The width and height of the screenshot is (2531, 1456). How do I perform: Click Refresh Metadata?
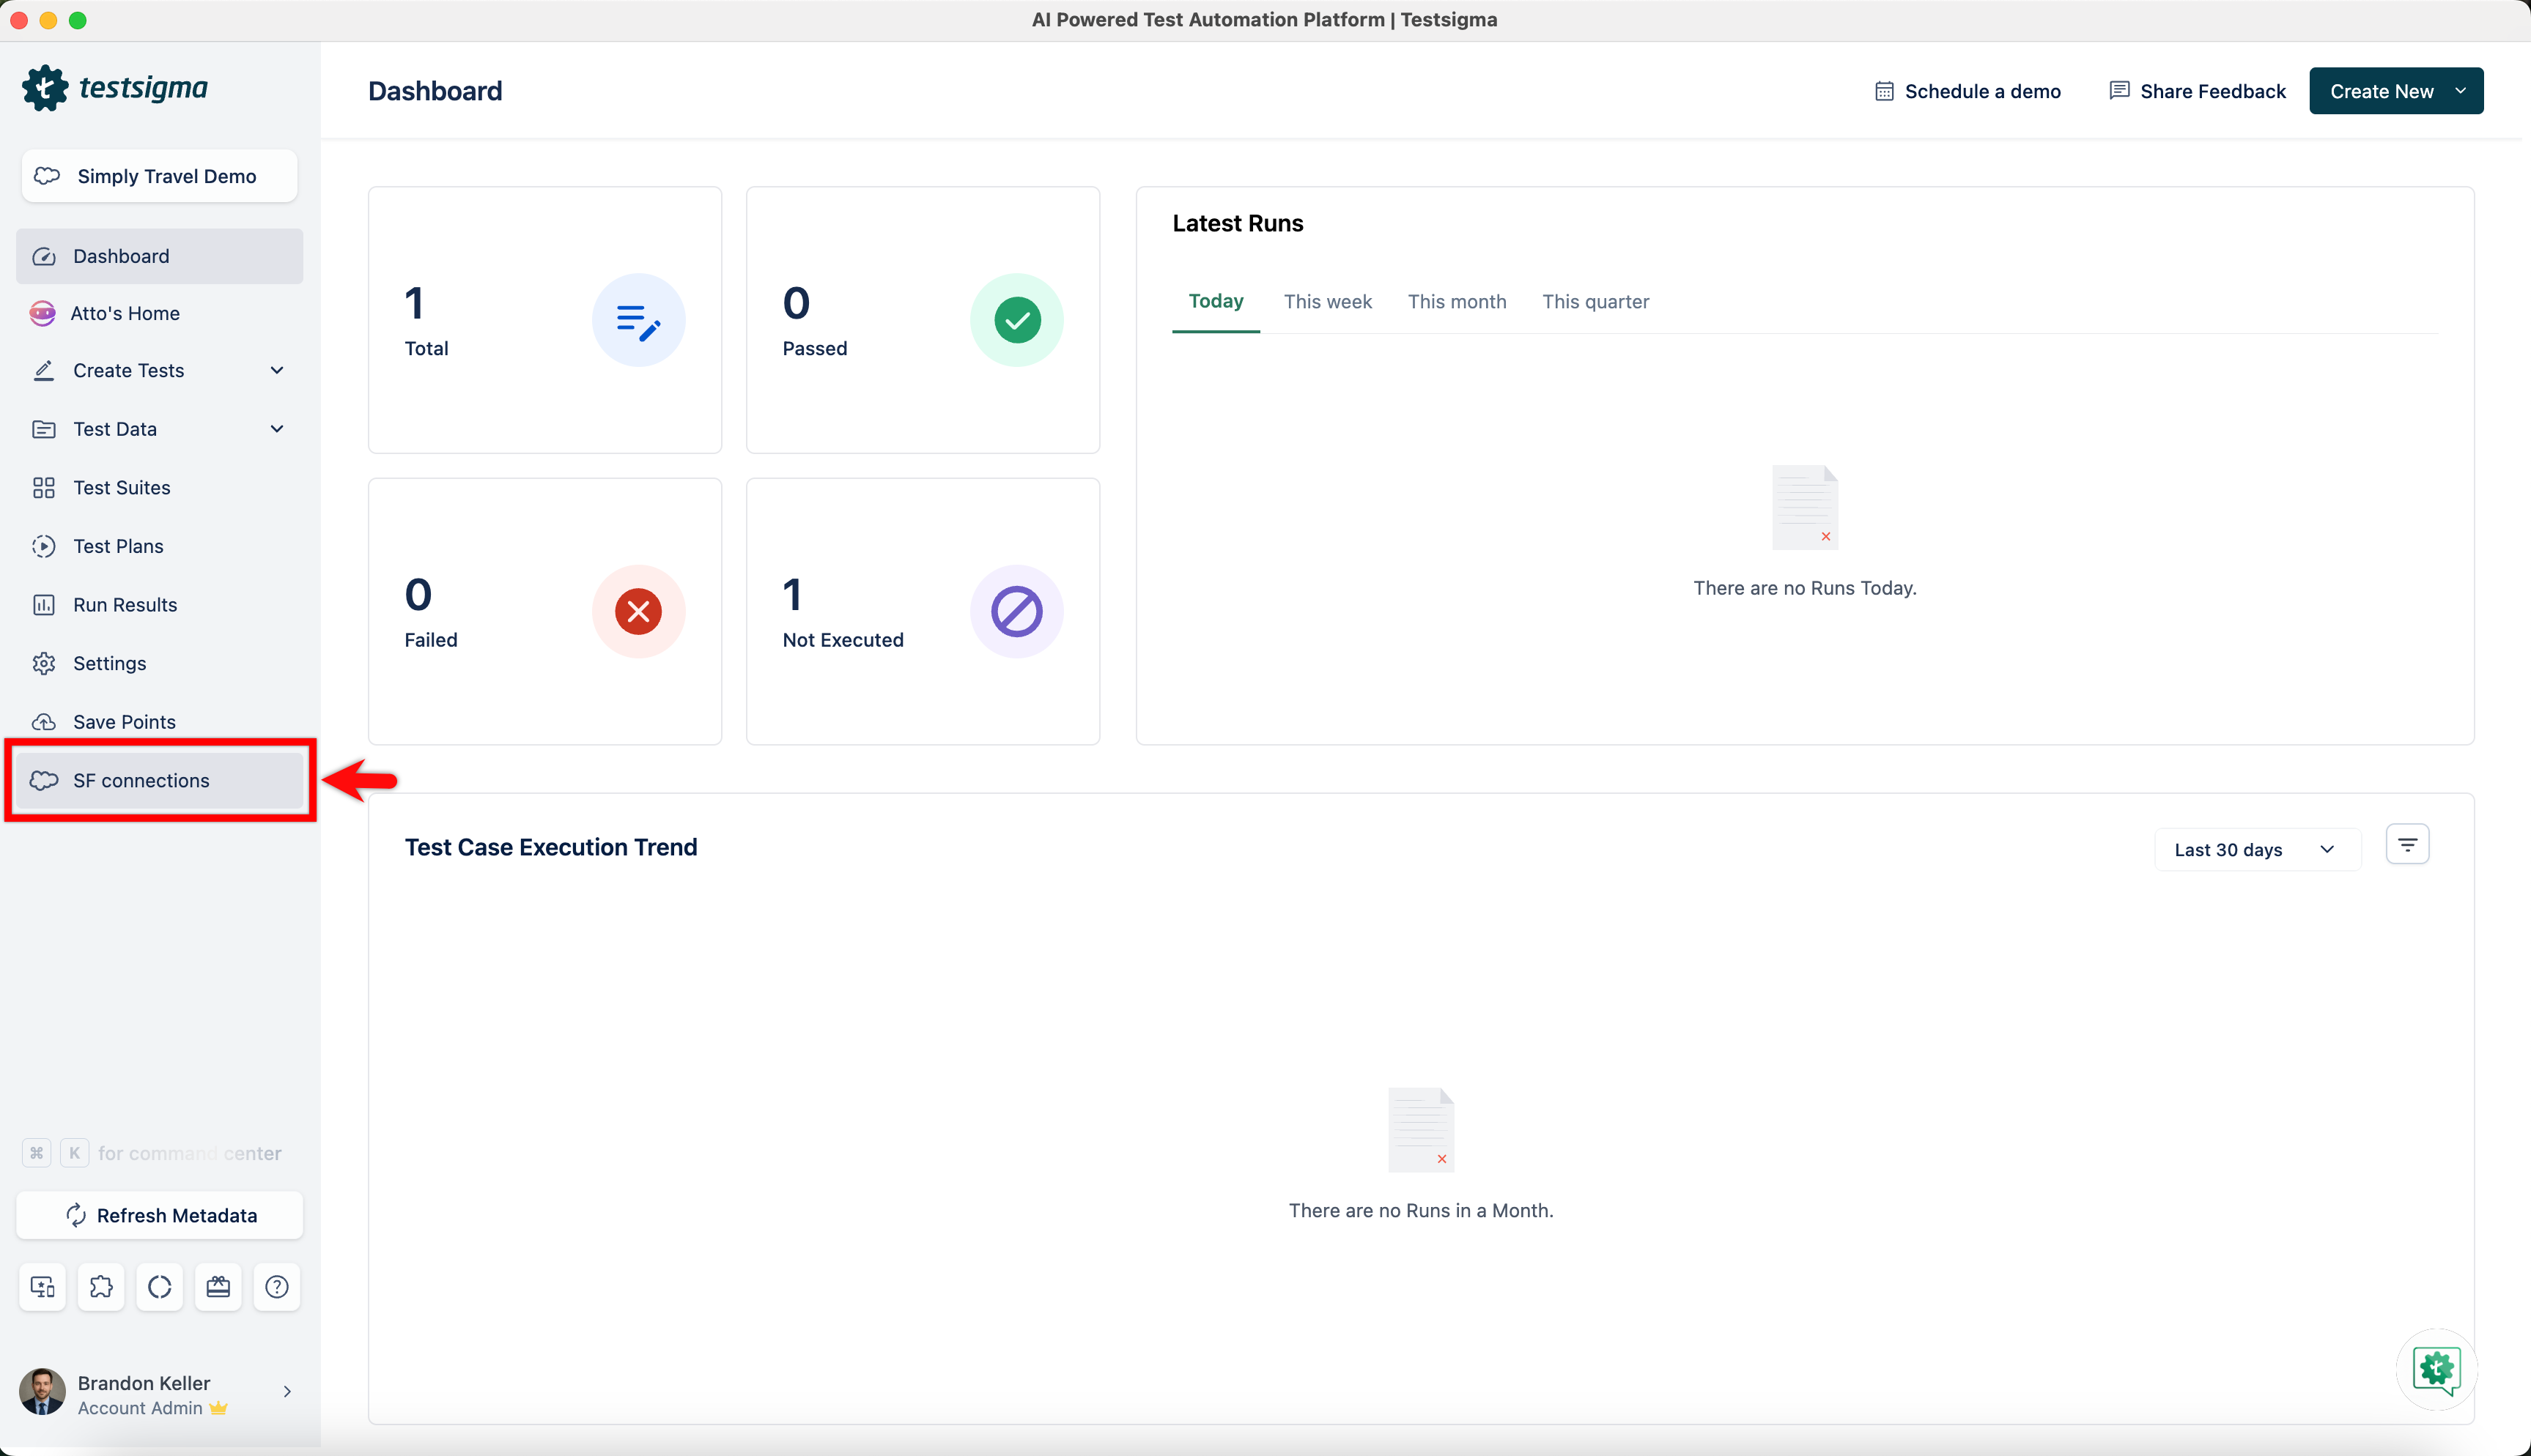[x=159, y=1215]
